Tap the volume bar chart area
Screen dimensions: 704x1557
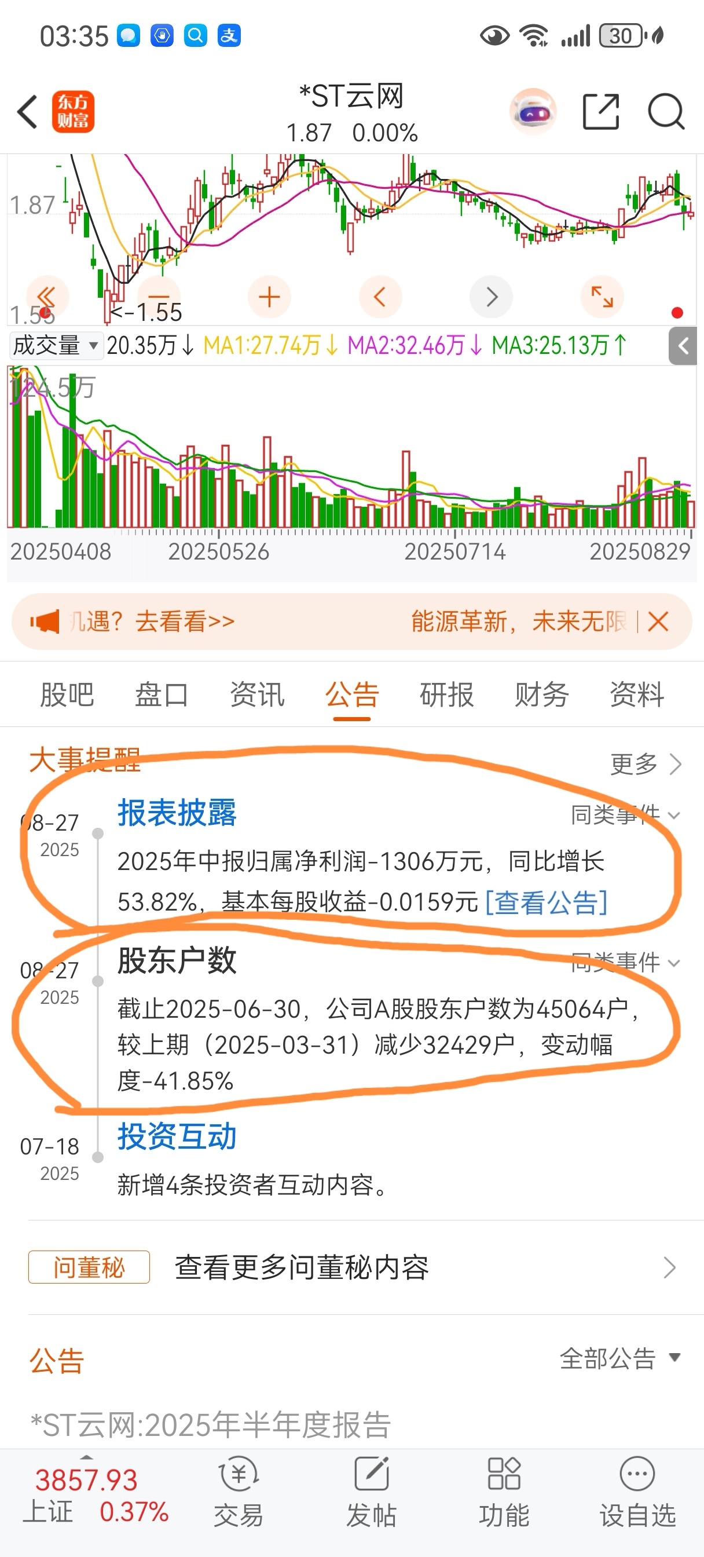[351, 447]
